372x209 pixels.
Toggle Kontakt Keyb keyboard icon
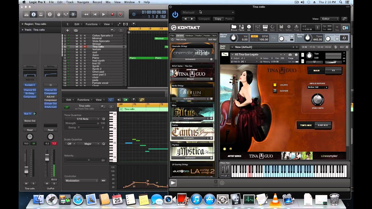point(265,28)
